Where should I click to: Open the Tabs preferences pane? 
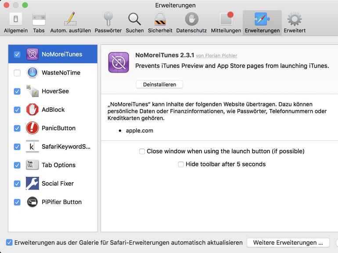tap(39, 23)
